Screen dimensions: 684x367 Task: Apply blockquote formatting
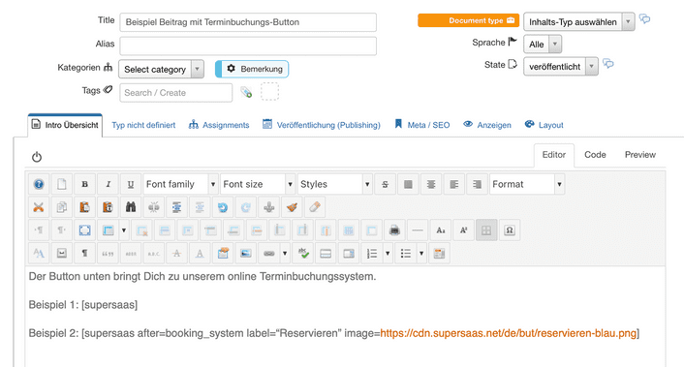[108, 254]
